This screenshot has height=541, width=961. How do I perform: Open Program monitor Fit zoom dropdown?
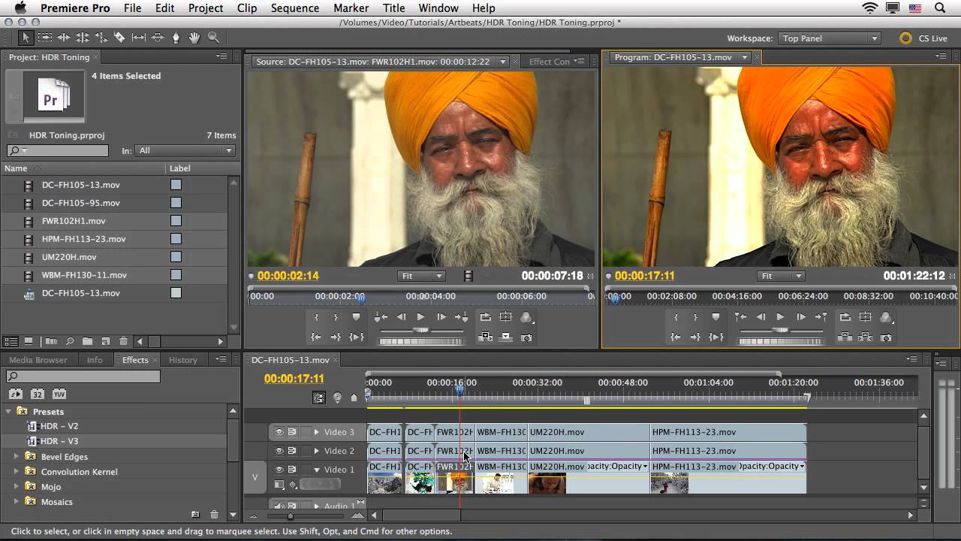(x=782, y=276)
